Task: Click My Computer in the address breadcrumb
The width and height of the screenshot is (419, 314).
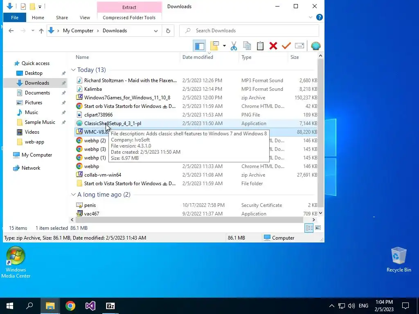Action: [x=78, y=31]
